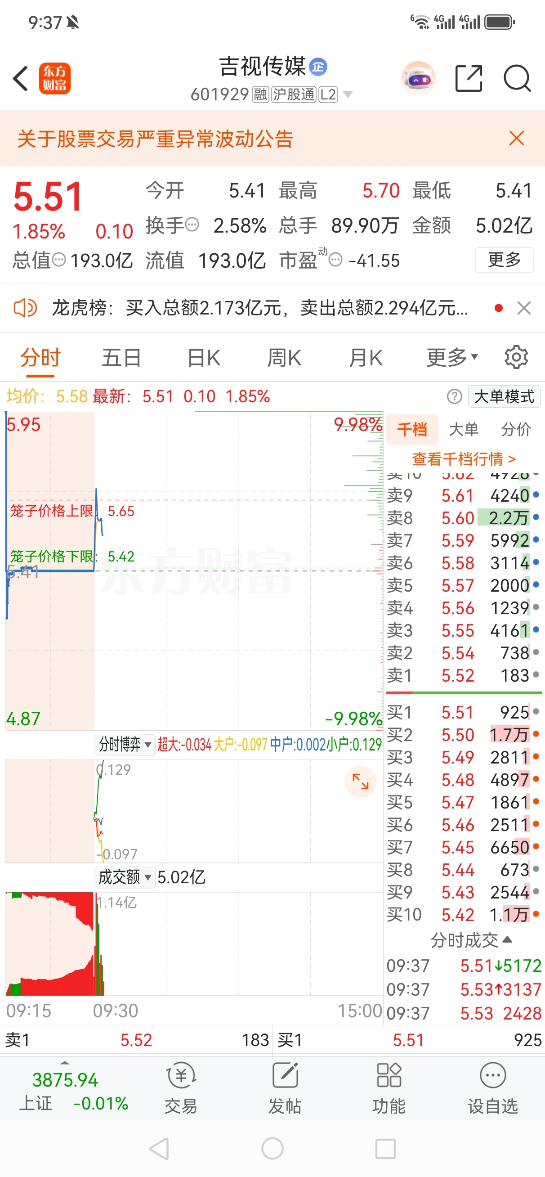Screen dimensions: 545x1177
Task: Collapse the 分时成交 trade list
Action: [x=470, y=940]
